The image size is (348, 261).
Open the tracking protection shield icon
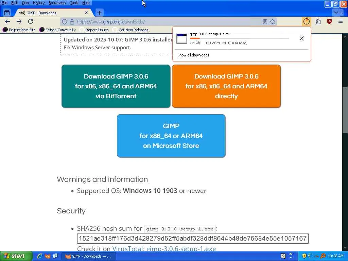click(x=64, y=22)
